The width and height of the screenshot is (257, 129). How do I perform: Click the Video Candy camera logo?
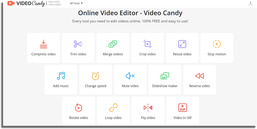(x=11, y=3)
